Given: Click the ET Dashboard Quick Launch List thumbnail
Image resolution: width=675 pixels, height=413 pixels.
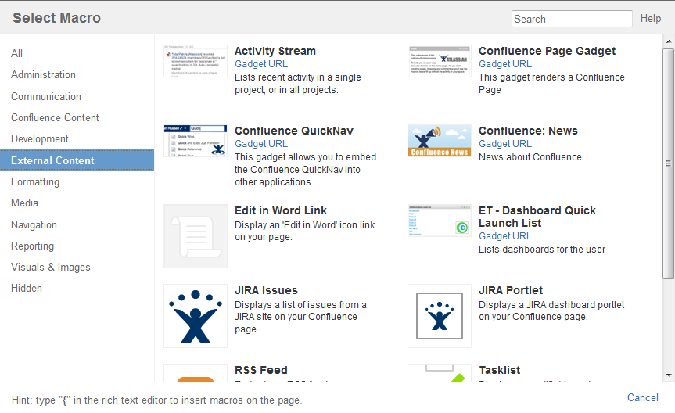Looking at the screenshot, I should coord(440,221).
